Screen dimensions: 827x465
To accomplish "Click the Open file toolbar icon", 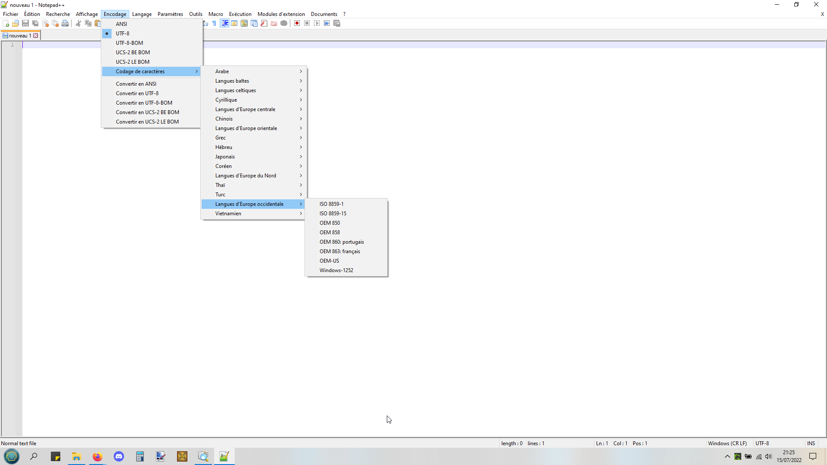I will coord(16,23).
